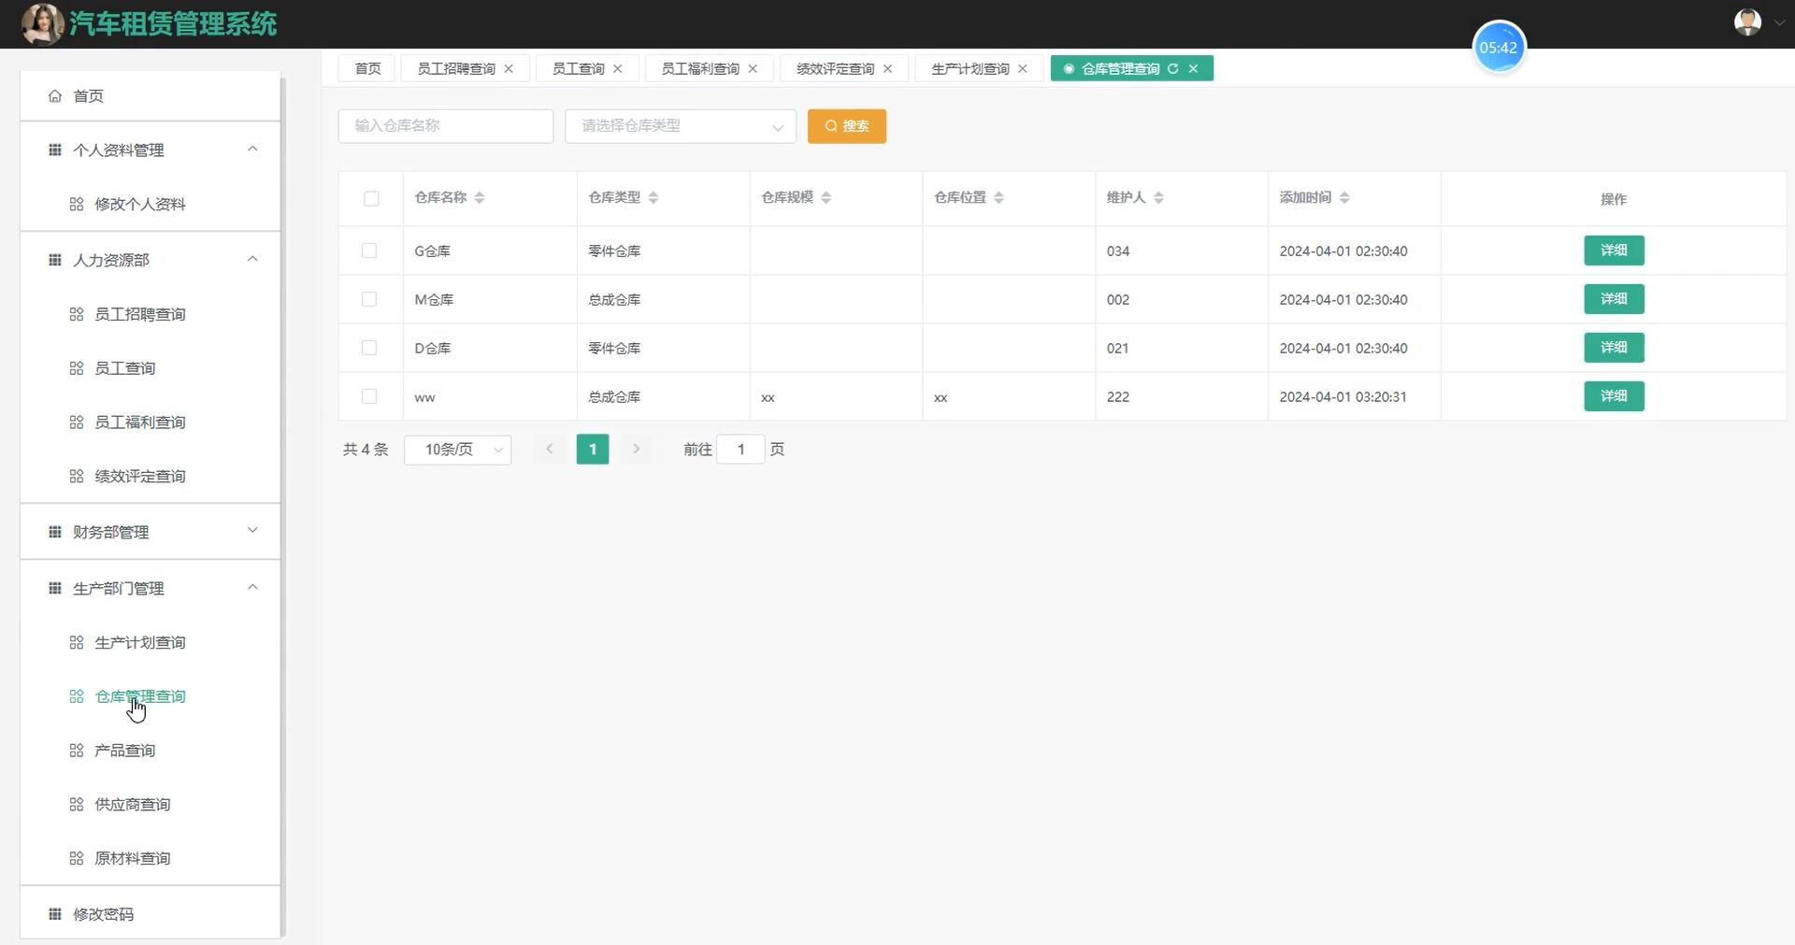The image size is (1795, 945).
Task: Click the previous page arrow
Action: [550, 450]
